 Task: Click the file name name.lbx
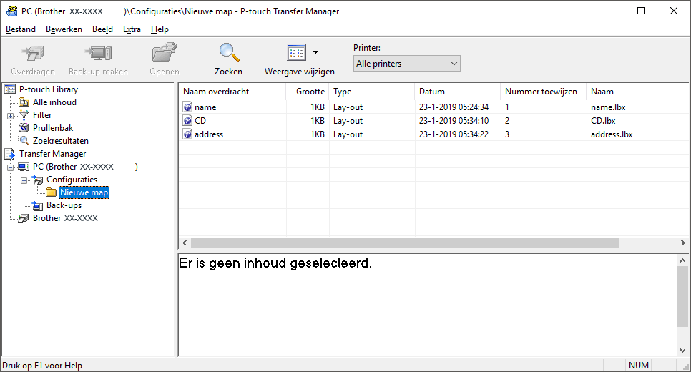click(x=608, y=107)
